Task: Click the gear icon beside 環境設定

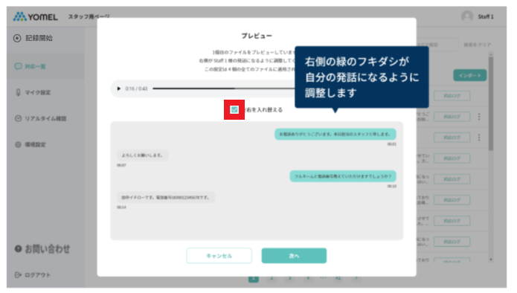Action: coord(18,144)
